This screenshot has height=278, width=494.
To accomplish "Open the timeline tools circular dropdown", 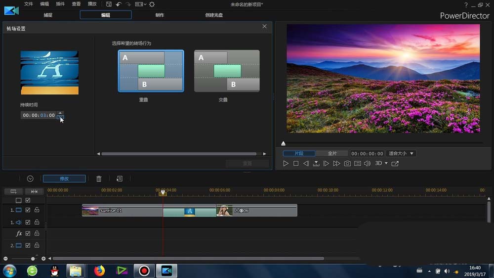I will tap(30, 179).
